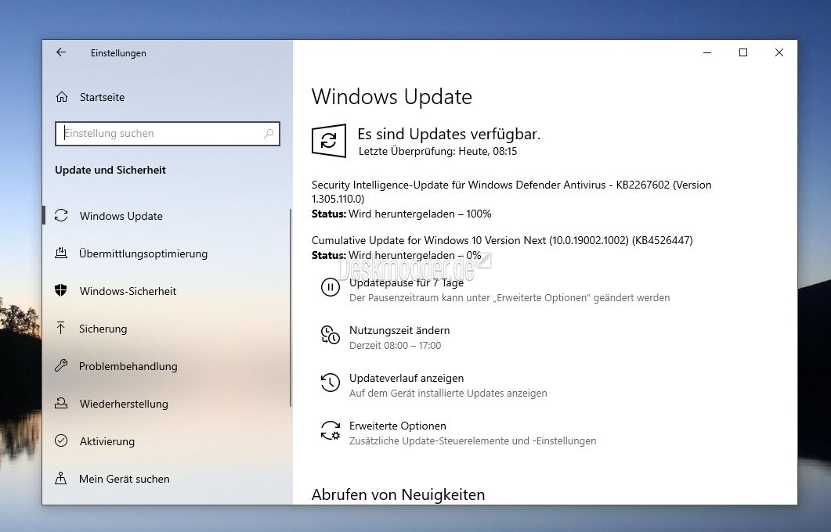The height and width of the screenshot is (532, 831).
Task: Click the Windows Update sync icon in sidebar
Action: coord(61,215)
